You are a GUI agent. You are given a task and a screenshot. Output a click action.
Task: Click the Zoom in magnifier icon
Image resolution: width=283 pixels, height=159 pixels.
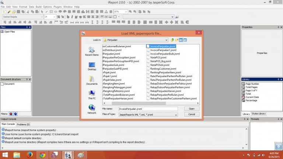click(130, 11)
